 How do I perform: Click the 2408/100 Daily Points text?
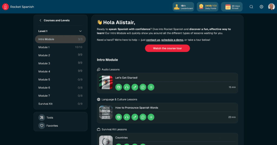pos(211,7)
